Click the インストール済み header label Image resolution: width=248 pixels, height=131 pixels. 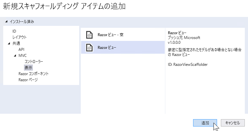pyautogui.click(x=22, y=21)
